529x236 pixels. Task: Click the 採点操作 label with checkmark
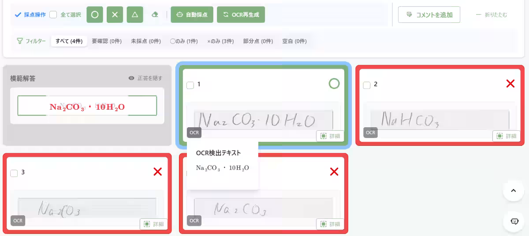point(30,15)
